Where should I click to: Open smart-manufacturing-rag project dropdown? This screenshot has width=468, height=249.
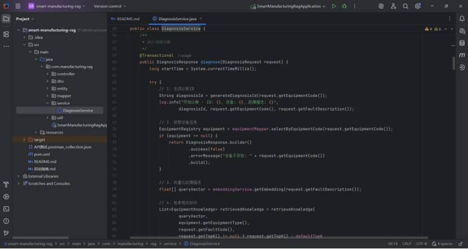click(x=57, y=6)
